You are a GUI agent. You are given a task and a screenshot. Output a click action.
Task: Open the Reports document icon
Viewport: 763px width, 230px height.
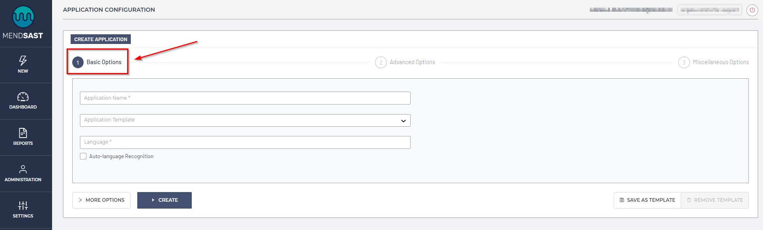23,133
